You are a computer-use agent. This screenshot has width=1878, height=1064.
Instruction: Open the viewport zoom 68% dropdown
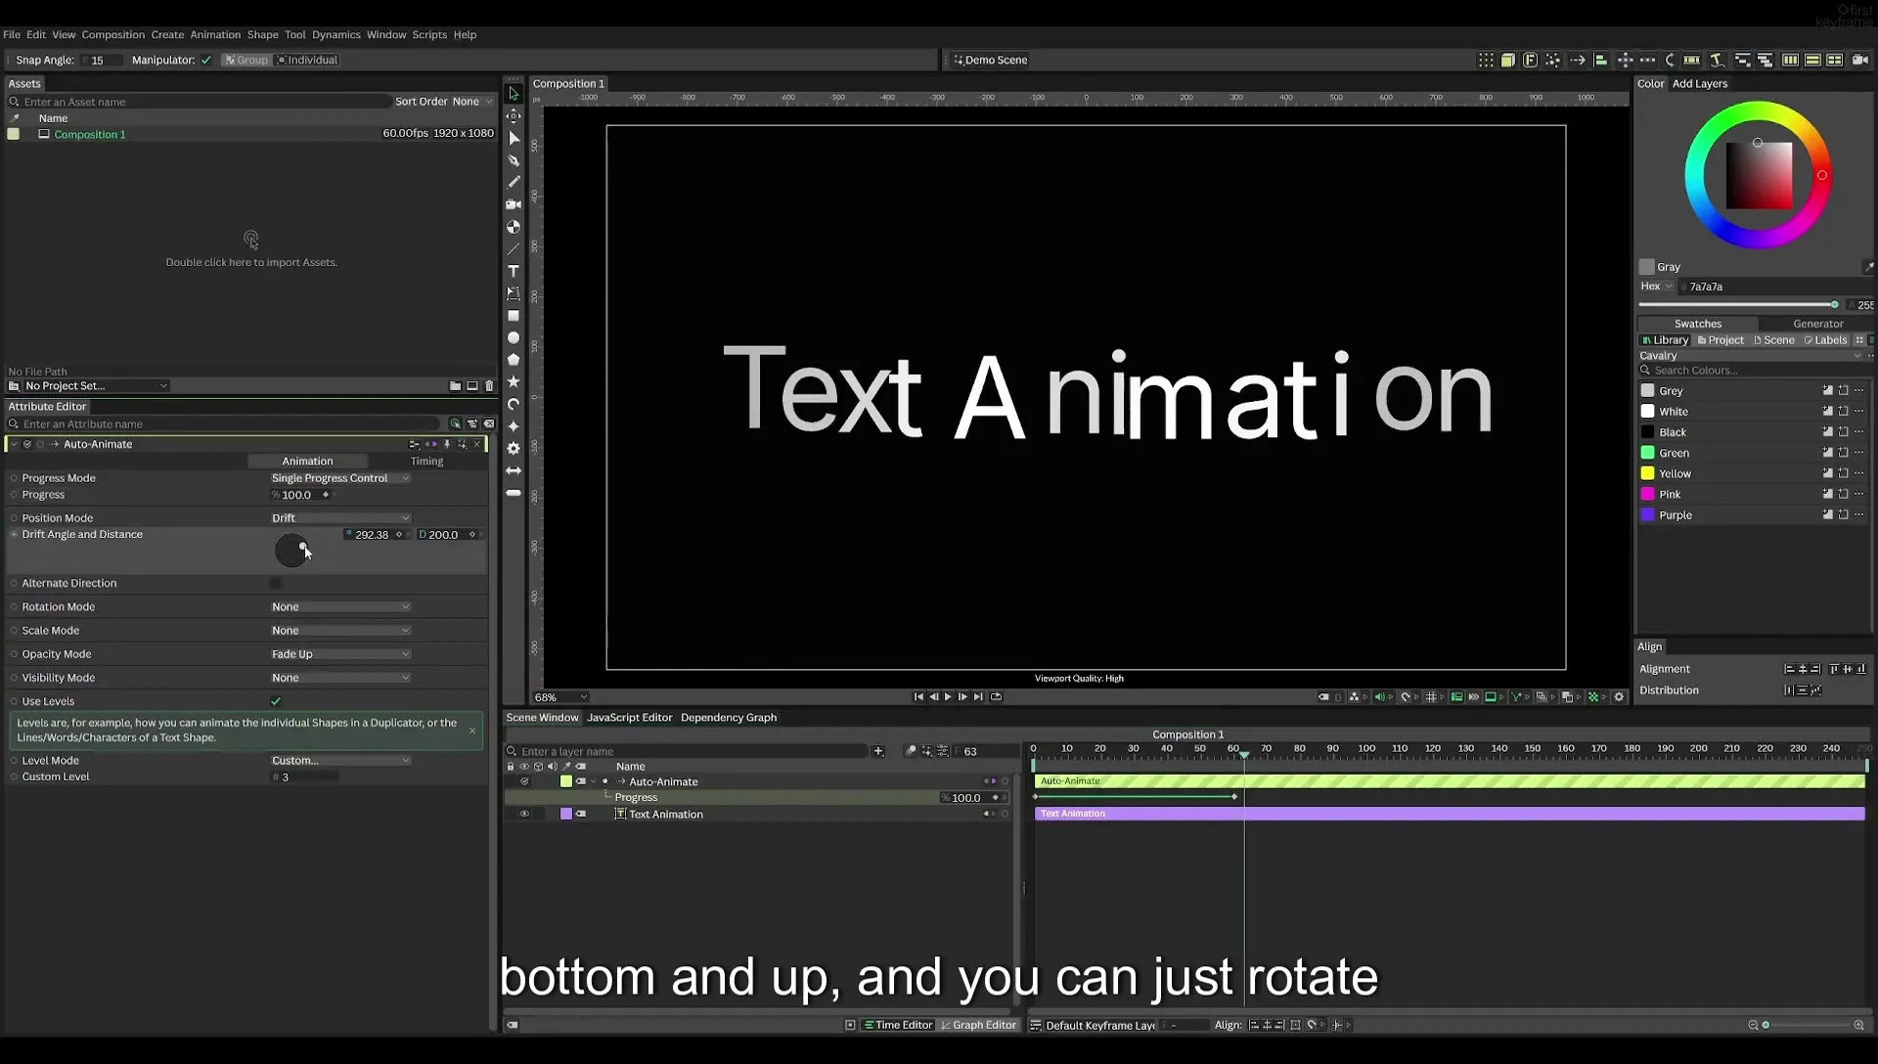[x=560, y=697]
